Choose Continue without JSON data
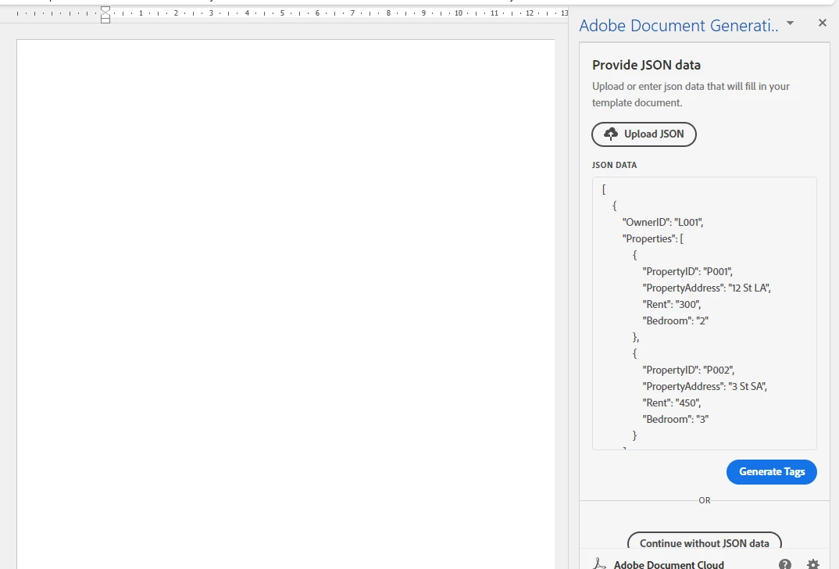This screenshot has height=569, width=839. tap(704, 541)
